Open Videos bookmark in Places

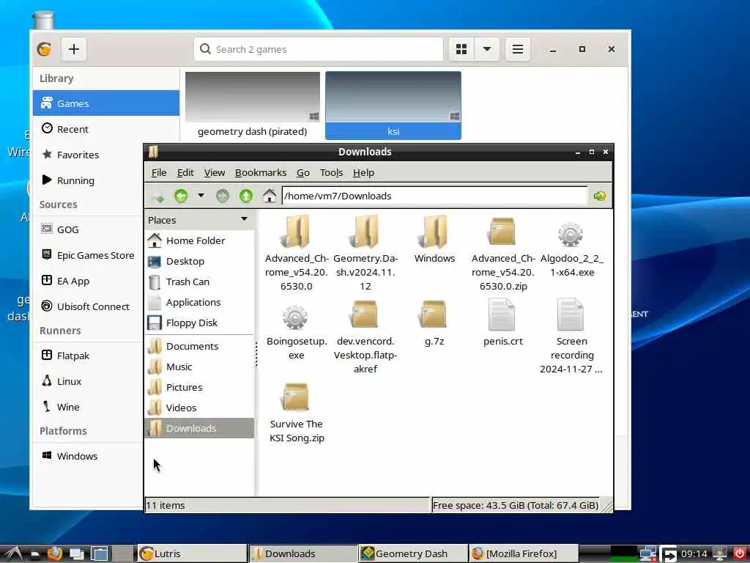coord(199,408)
